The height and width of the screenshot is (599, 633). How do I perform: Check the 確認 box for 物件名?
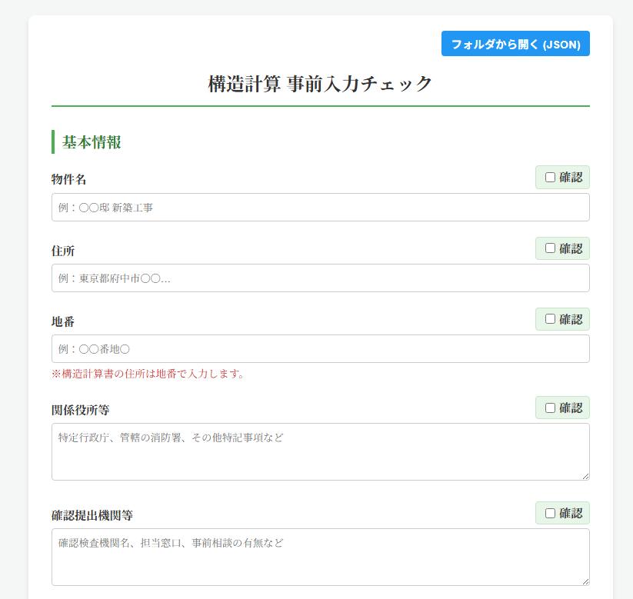[550, 178]
